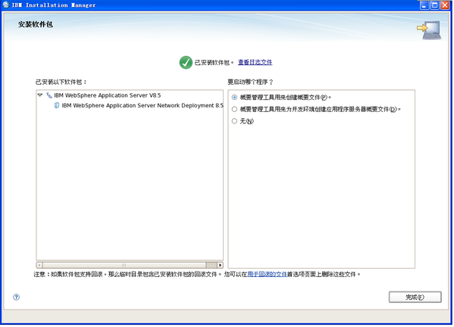Minimize the IBM Installation Manager window
This screenshot has height=327, width=454.
tap(424, 5)
